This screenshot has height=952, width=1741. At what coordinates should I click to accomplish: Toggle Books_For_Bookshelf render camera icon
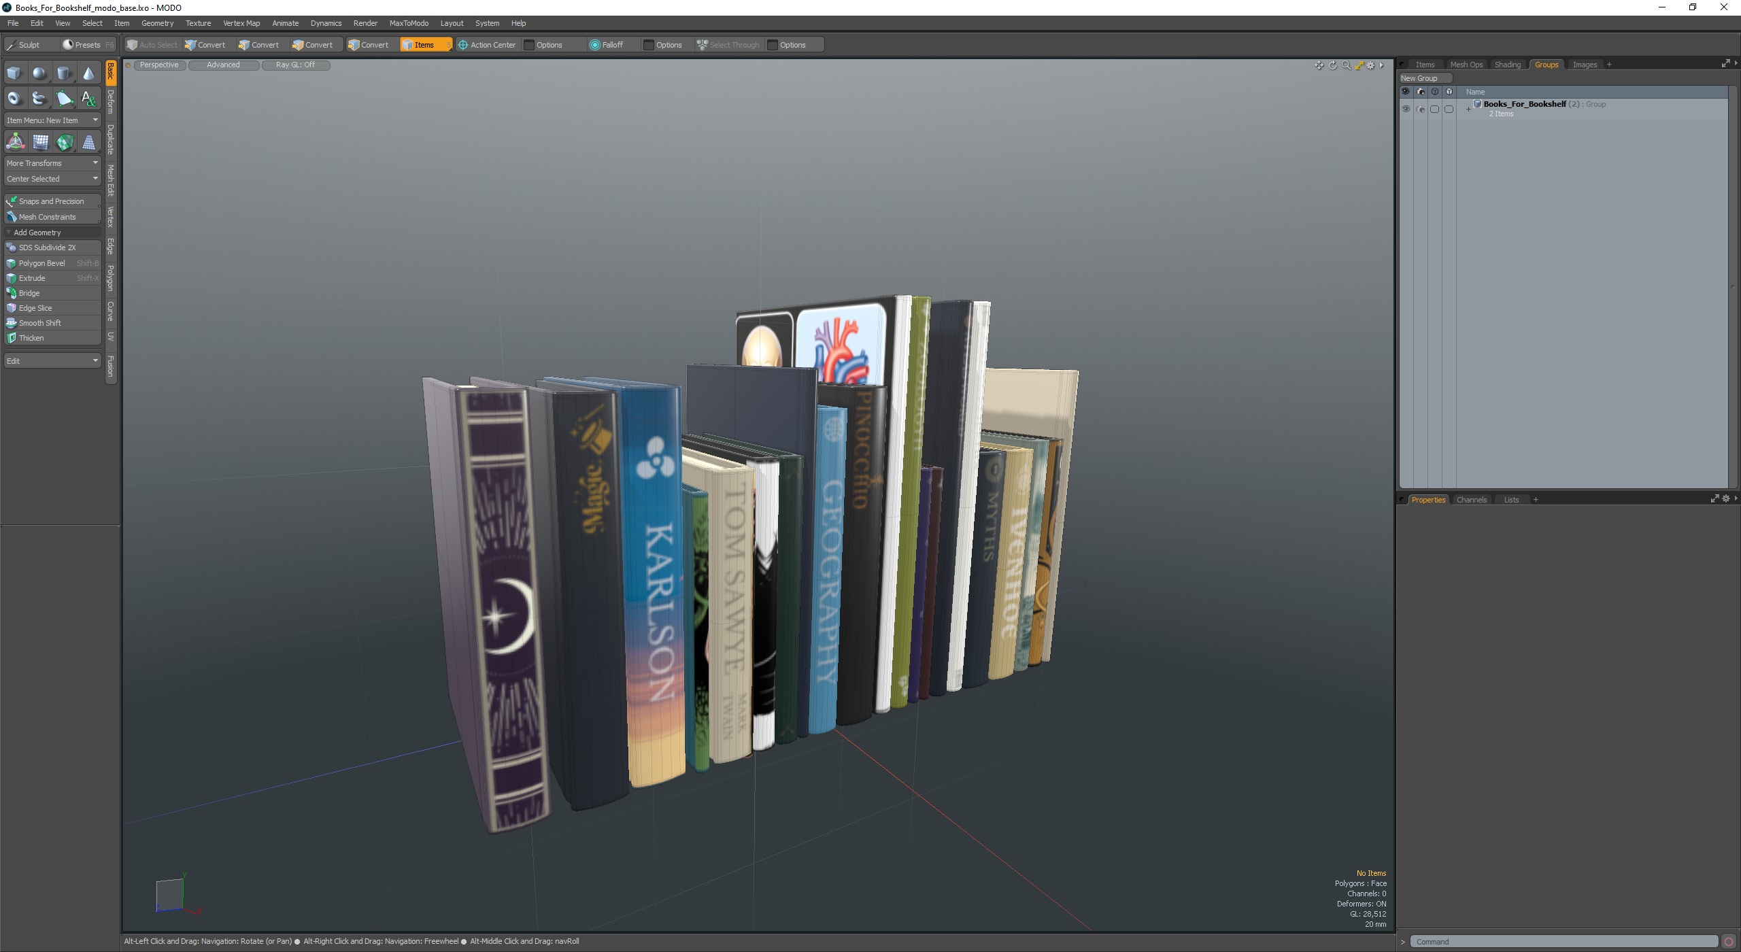[x=1420, y=109]
